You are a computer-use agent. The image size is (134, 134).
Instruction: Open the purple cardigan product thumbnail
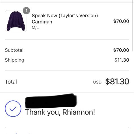click(16, 21)
